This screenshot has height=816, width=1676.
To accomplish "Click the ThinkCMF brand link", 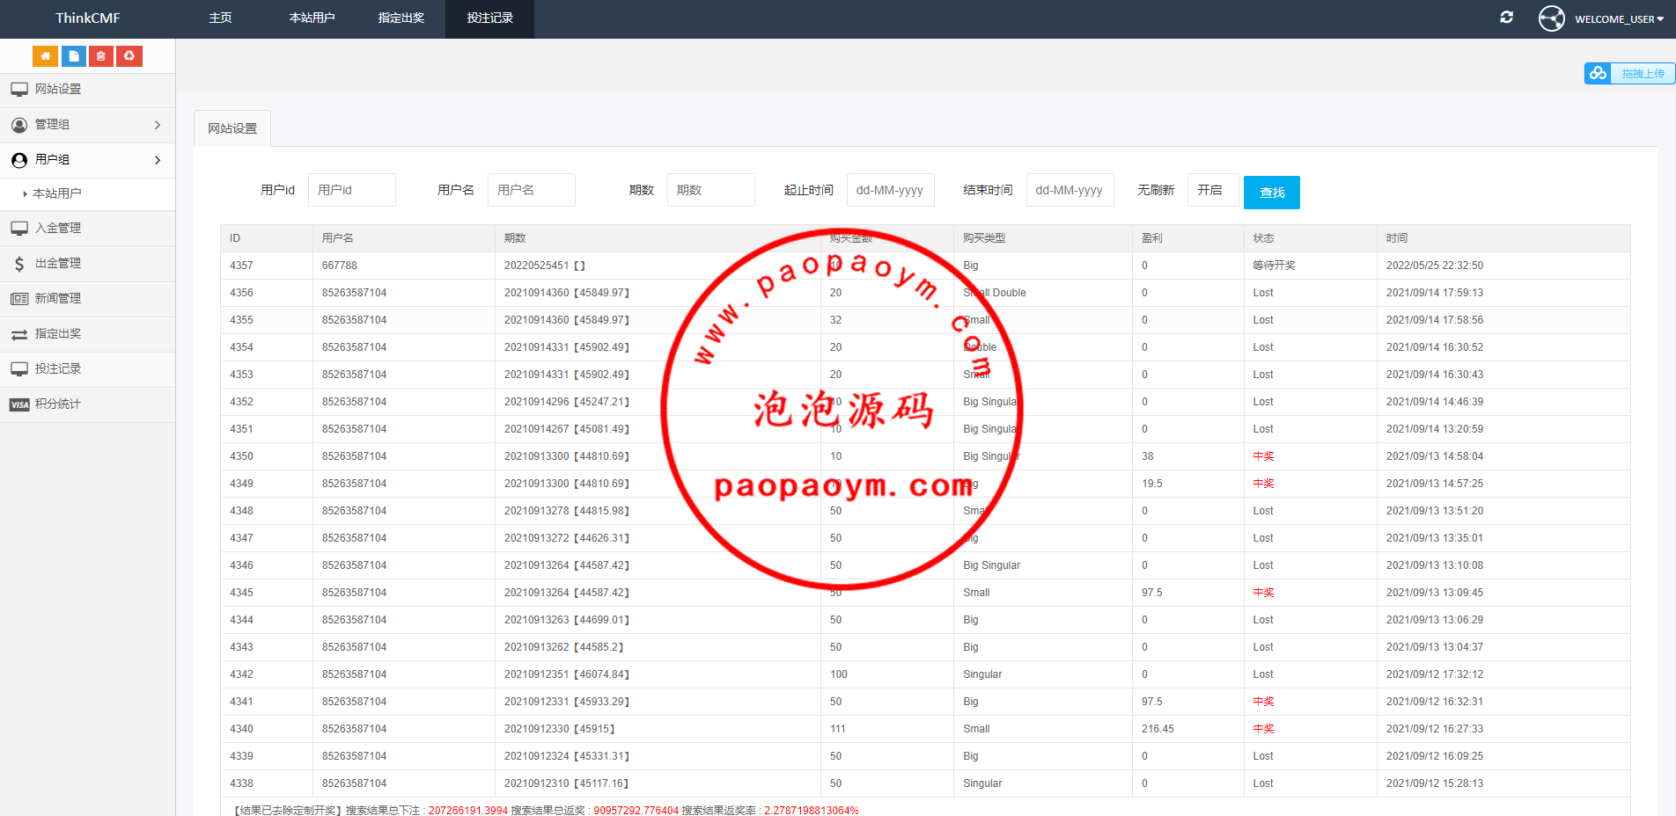I will (x=88, y=18).
